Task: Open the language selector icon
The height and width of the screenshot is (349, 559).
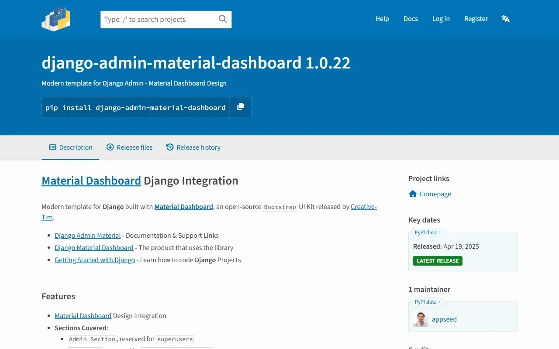Action: tap(505, 18)
